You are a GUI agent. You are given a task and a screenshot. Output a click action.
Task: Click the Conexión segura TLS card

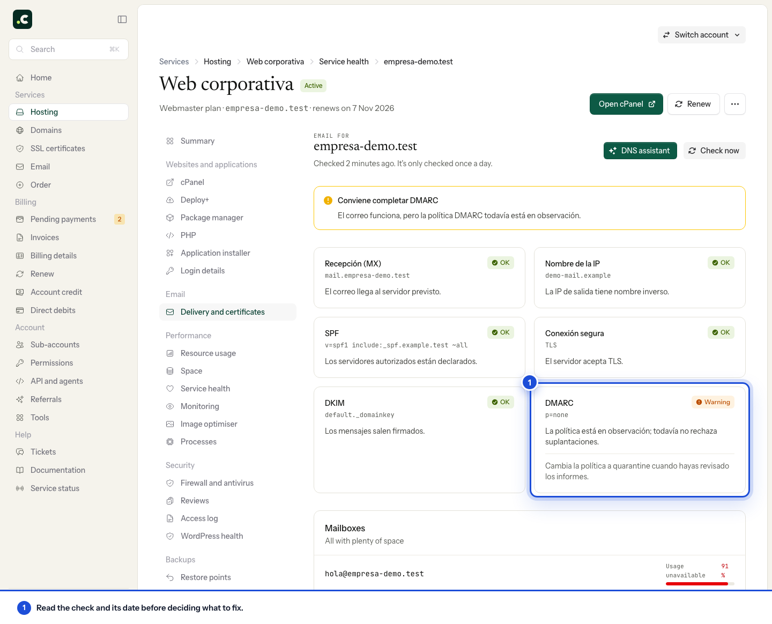pos(640,347)
